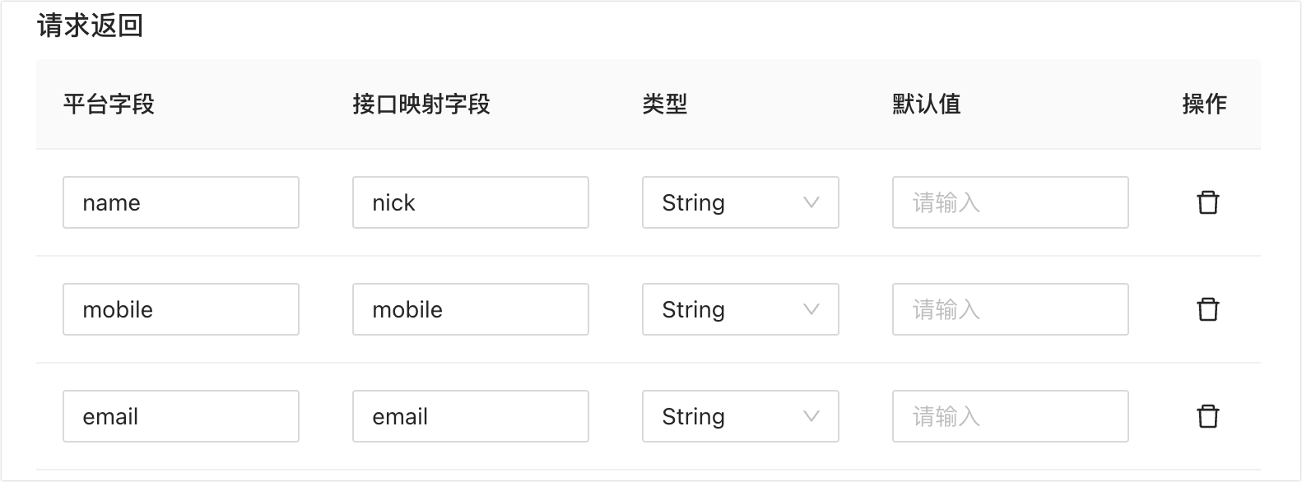Viewport: 1302px width, 482px height.
Task: Focus default value input in email row
Action: (1010, 416)
